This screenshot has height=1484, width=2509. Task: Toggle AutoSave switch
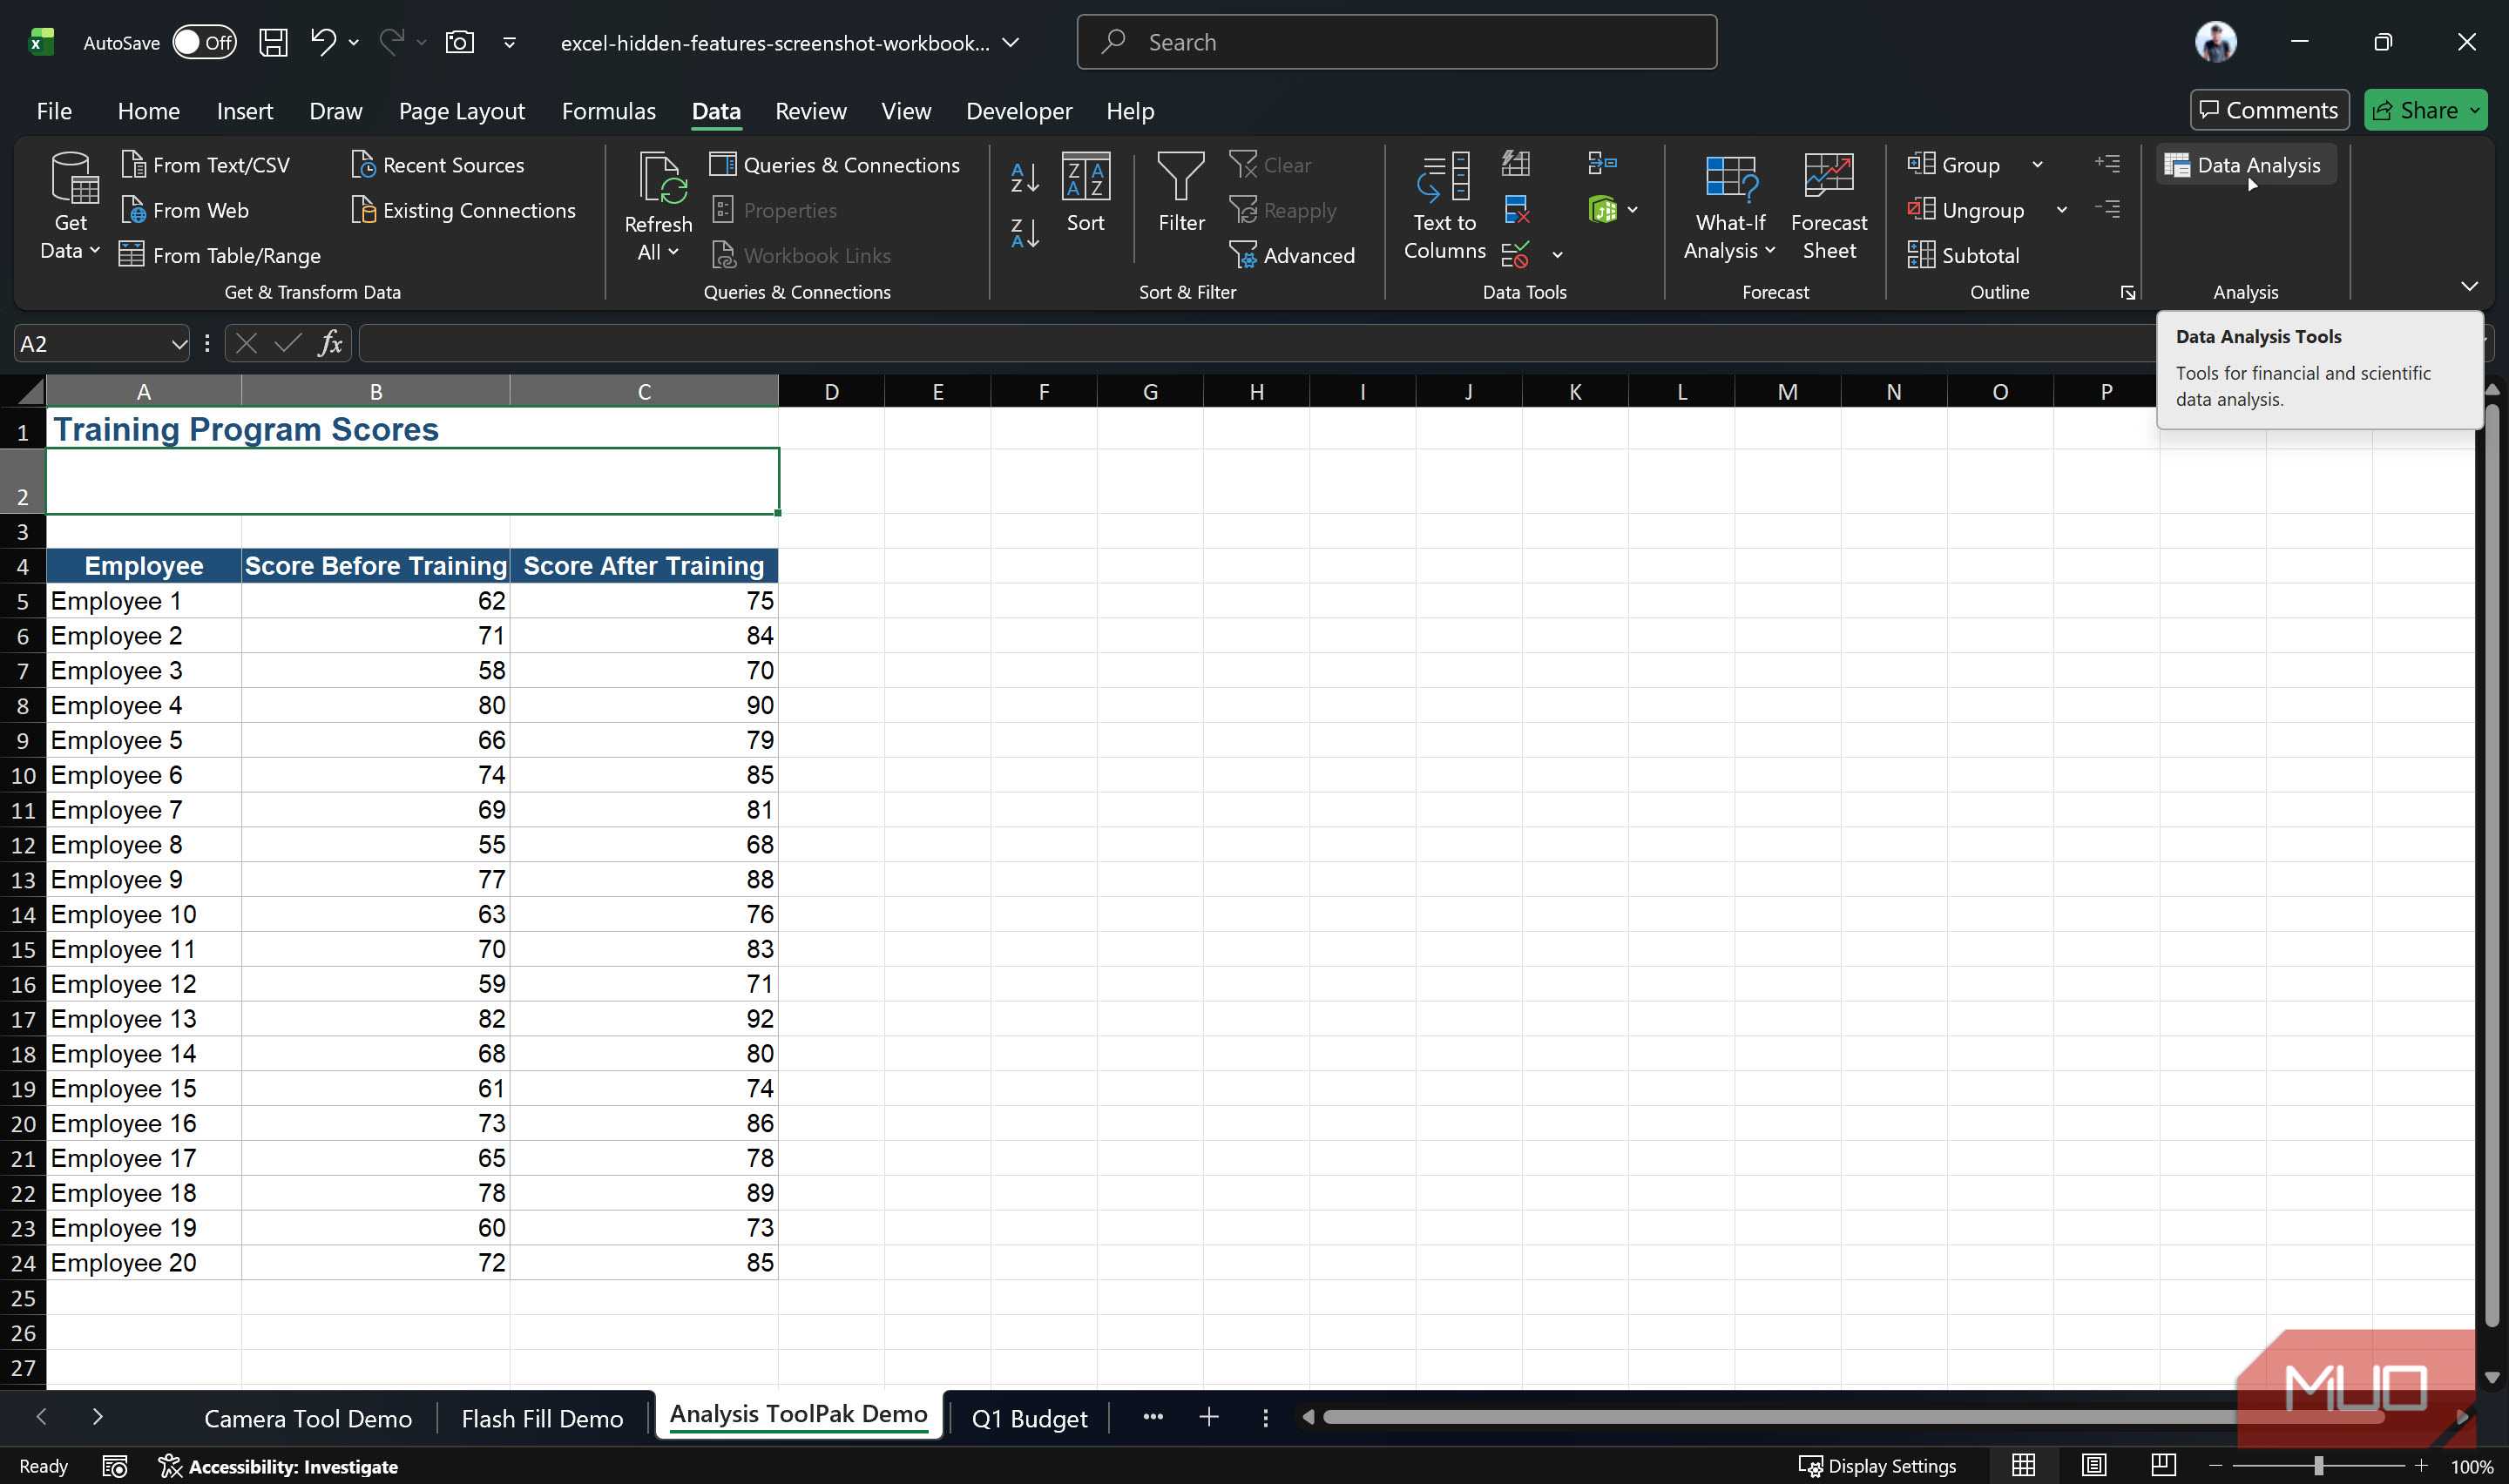click(203, 42)
